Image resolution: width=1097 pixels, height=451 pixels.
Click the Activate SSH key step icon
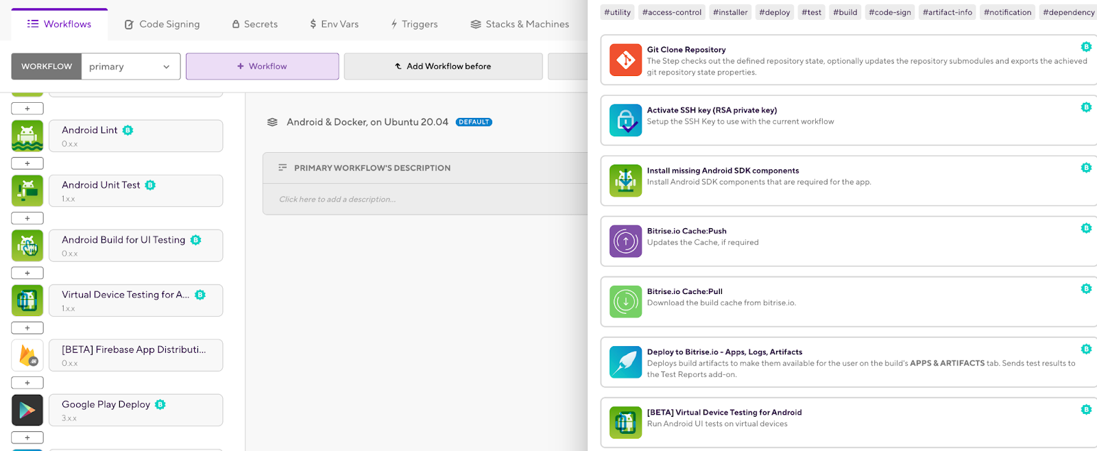click(x=625, y=120)
